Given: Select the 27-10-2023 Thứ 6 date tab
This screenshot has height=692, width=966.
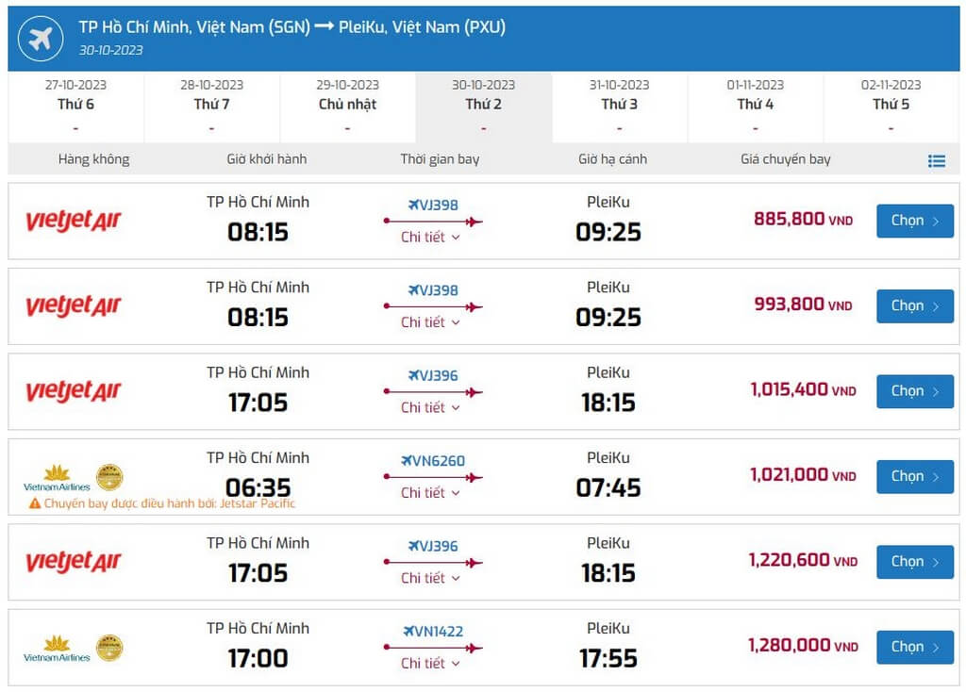Looking at the screenshot, I should [75, 105].
